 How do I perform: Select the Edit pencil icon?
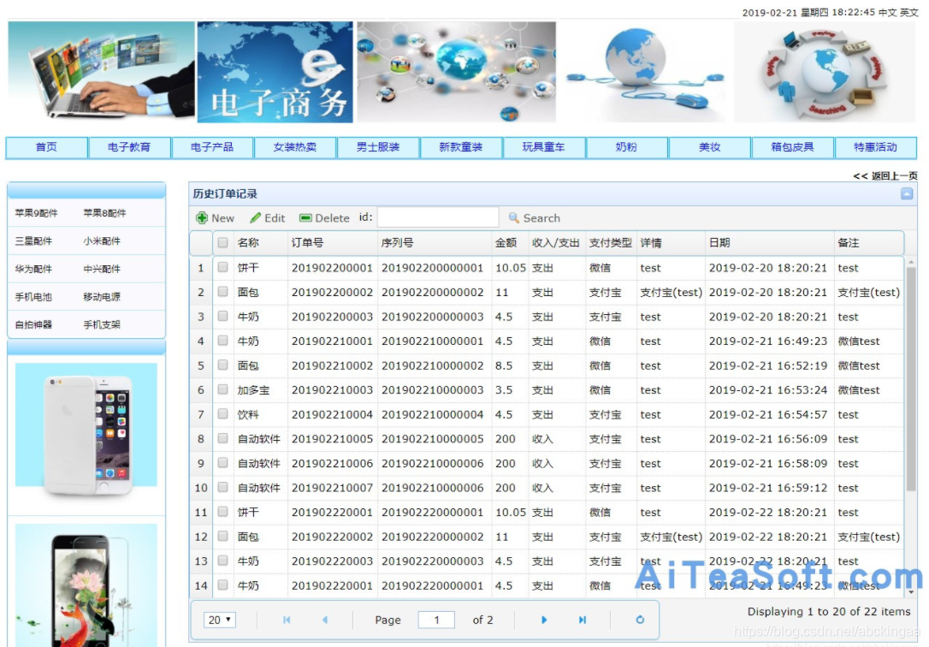tap(257, 218)
